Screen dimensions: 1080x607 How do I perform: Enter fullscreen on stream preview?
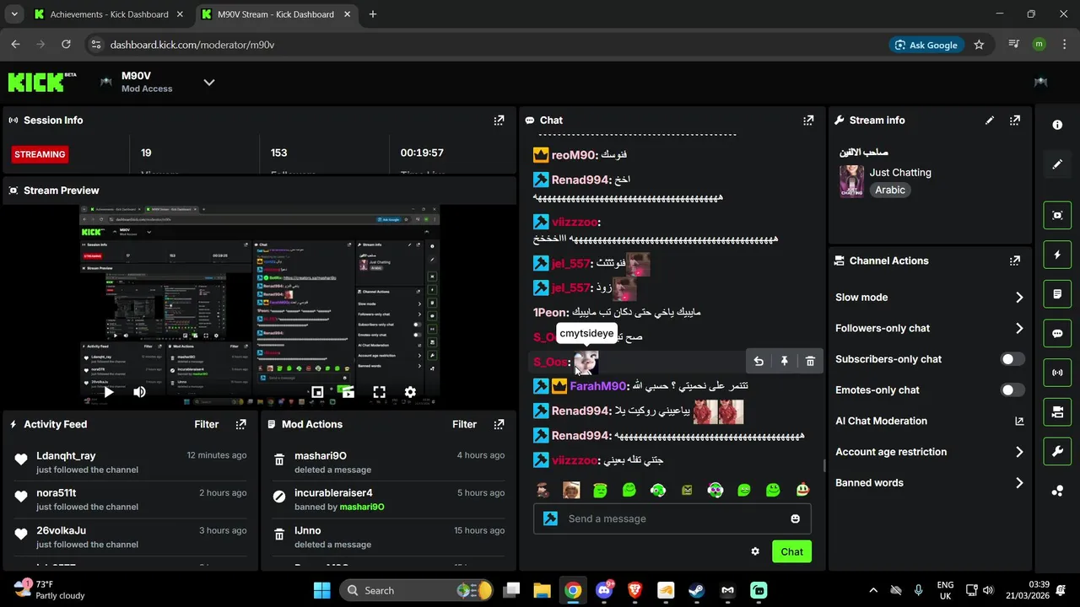tap(379, 392)
